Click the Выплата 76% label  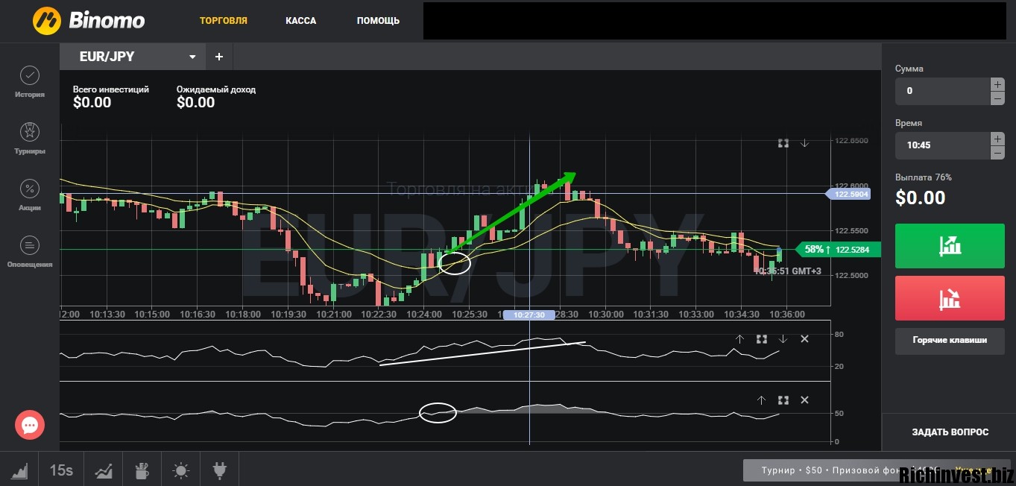click(x=924, y=177)
